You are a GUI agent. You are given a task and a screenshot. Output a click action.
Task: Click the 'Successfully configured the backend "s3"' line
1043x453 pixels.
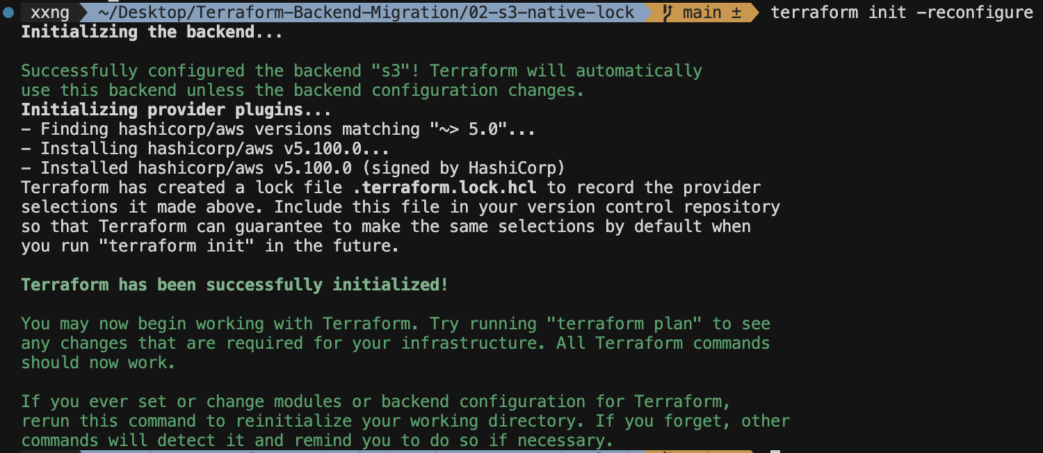coord(361,71)
